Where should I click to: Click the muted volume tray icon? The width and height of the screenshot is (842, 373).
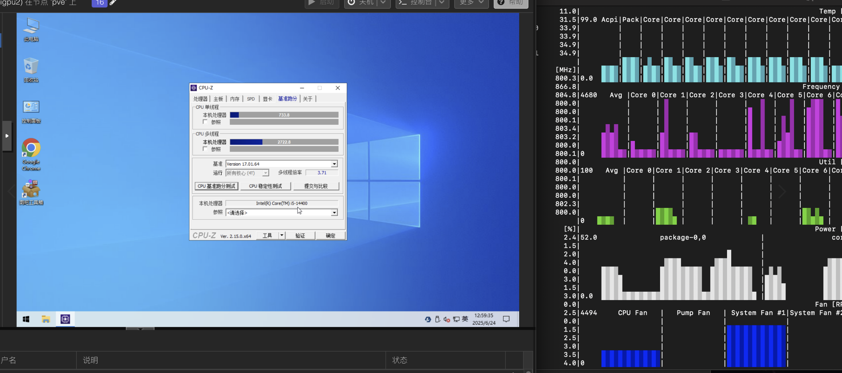[447, 319]
